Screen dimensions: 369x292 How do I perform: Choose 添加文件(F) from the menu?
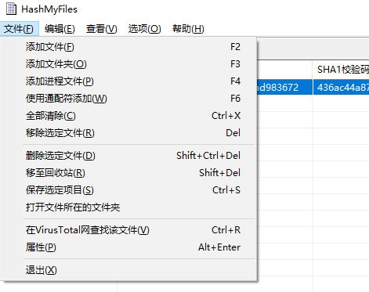(x=129, y=47)
